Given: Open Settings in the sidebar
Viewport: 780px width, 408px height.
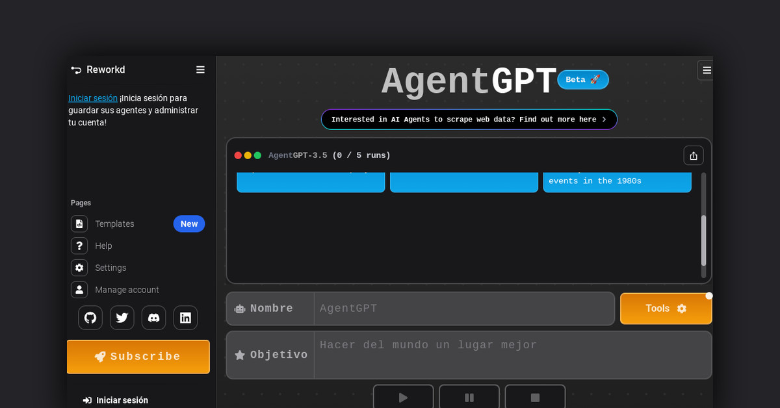Looking at the screenshot, I should (x=110, y=268).
